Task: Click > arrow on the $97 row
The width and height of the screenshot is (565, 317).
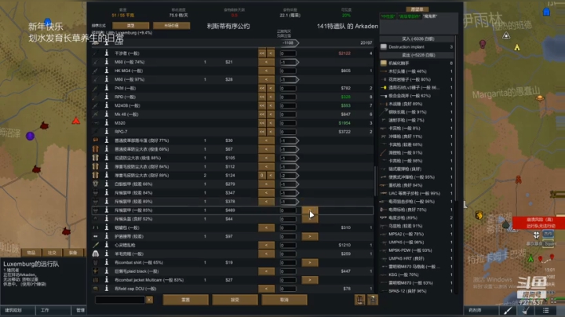Action: (x=310, y=236)
